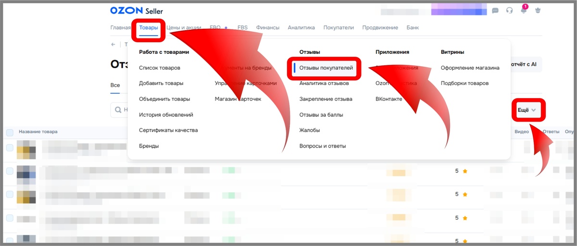Open the Главная menu
The image size is (577, 246).
click(121, 28)
